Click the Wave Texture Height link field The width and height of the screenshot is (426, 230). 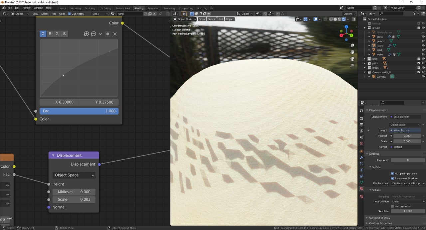point(405,130)
